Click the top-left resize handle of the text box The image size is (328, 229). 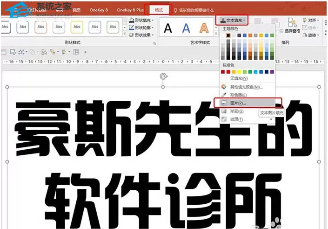point(7,87)
